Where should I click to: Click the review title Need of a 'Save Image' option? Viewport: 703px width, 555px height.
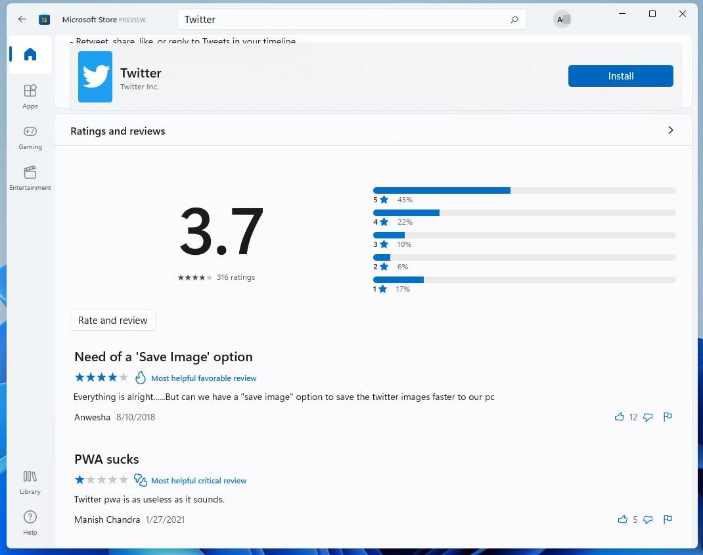point(163,357)
